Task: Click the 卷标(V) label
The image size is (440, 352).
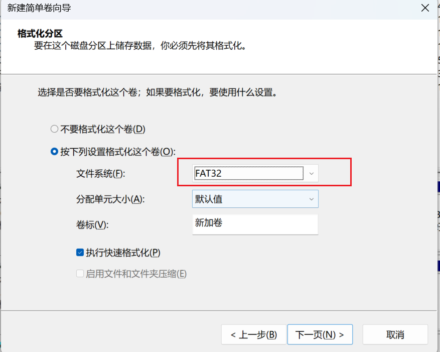Action: [93, 224]
